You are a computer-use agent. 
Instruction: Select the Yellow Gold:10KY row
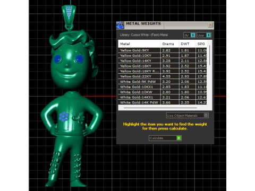[x=163, y=56]
